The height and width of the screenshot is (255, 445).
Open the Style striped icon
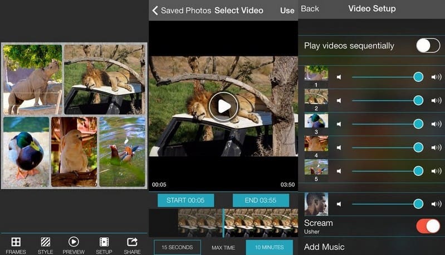tap(45, 242)
